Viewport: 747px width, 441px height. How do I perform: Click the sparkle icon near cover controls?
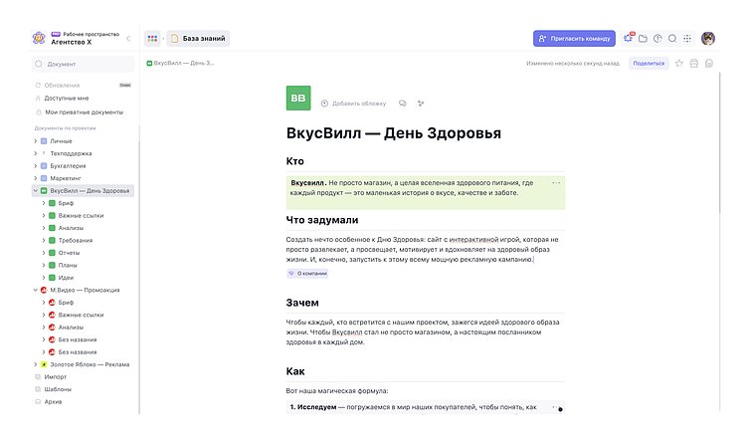coord(421,103)
